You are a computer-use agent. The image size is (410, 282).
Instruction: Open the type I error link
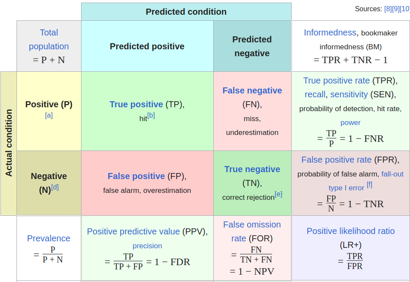346,188
